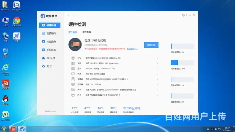The image size is (235, 132).
Task: Click the back navigation arrow
Action: pos(69,15)
